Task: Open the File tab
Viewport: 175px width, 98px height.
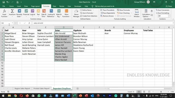Action: tap(4, 6)
